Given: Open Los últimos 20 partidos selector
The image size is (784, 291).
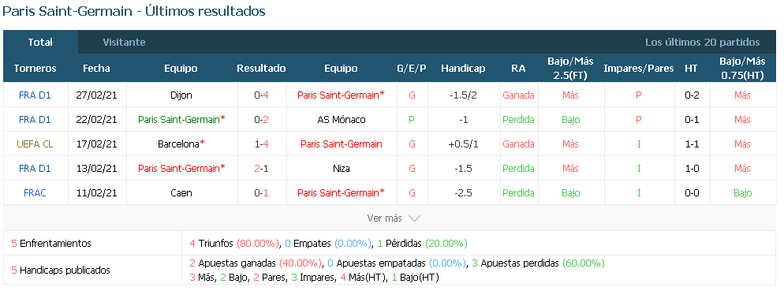Looking at the screenshot, I should point(702,43).
